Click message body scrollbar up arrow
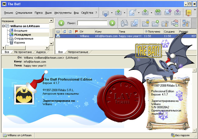Viewport: 198px width, 139px height. click(x=194, y=70)
